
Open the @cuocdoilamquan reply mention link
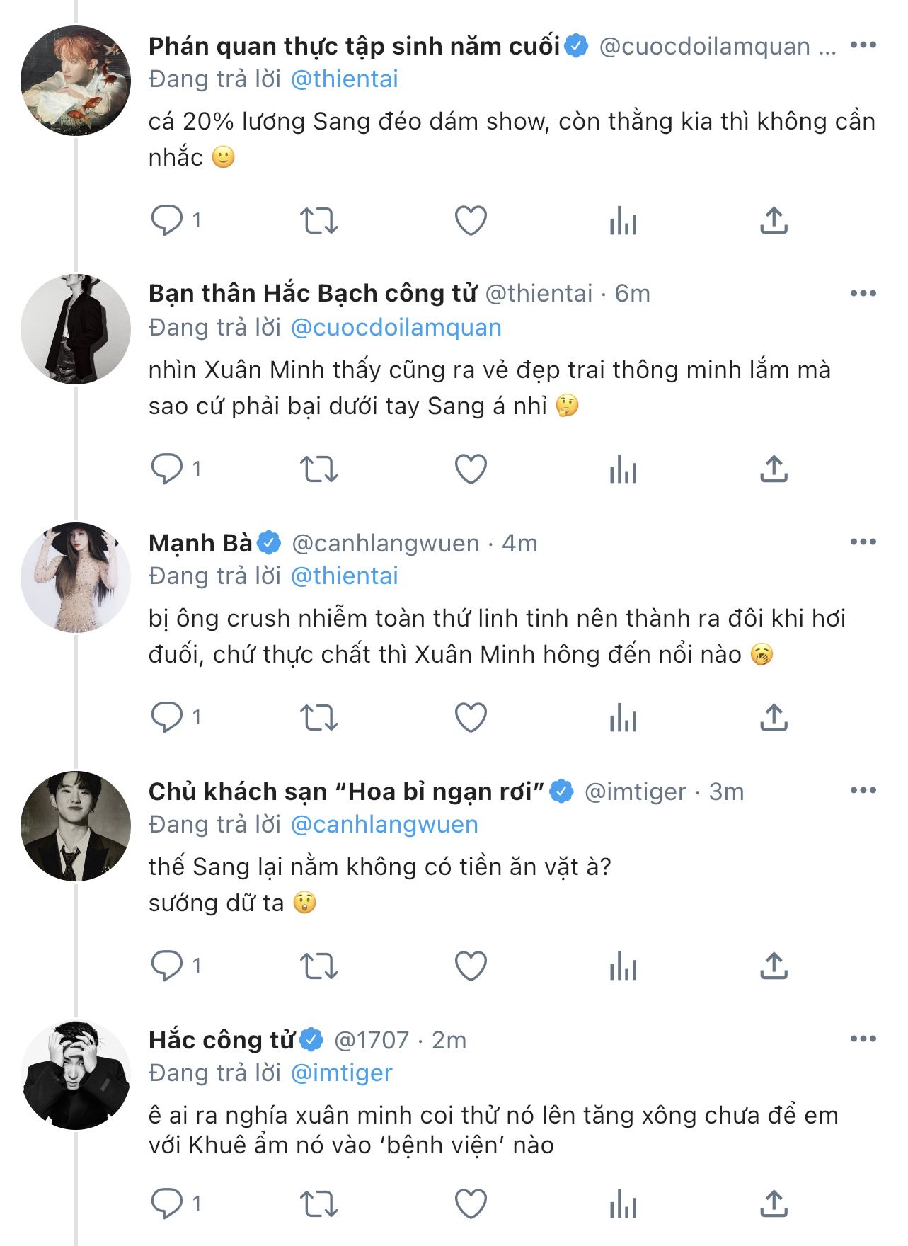[396, 328]
